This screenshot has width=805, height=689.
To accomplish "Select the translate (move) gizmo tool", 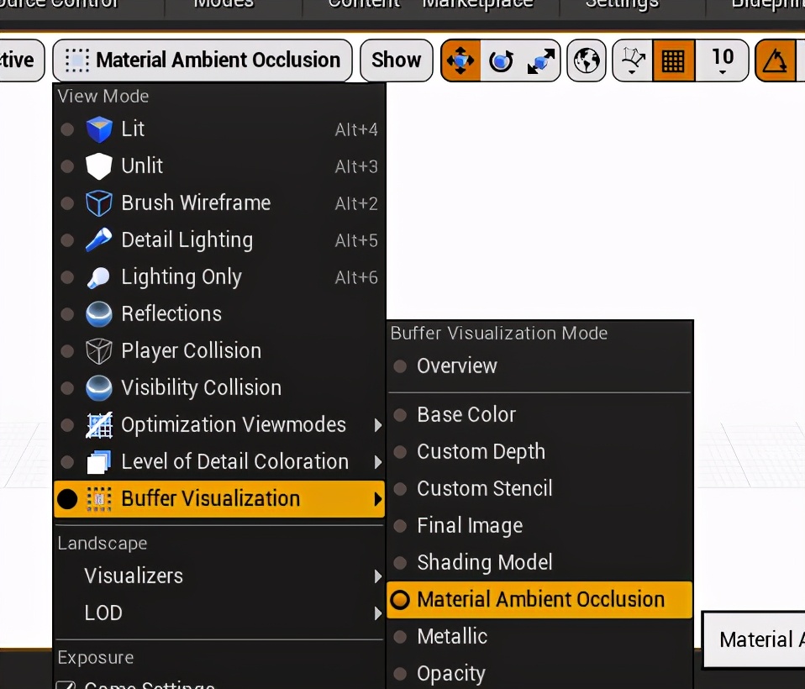I will coord(460,60).
